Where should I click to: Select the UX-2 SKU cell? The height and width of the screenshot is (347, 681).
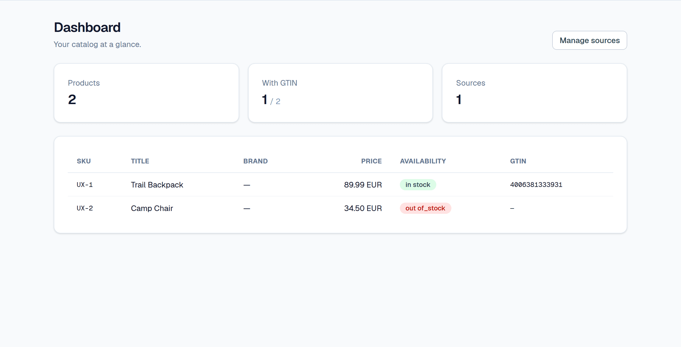pyautogui.click(x=85, y=208)
